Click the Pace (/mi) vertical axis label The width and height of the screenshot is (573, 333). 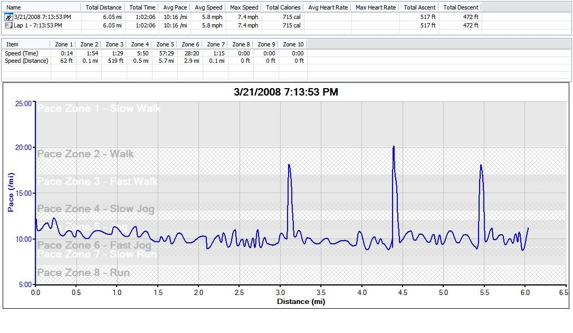tap(11, 194)
